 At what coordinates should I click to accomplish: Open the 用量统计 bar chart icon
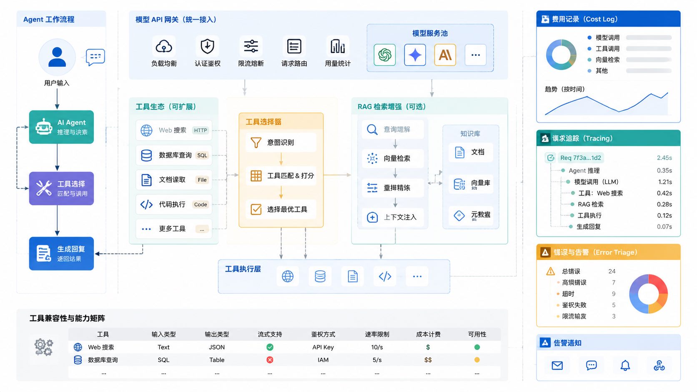pyautogui.click(x=338, y=46)
